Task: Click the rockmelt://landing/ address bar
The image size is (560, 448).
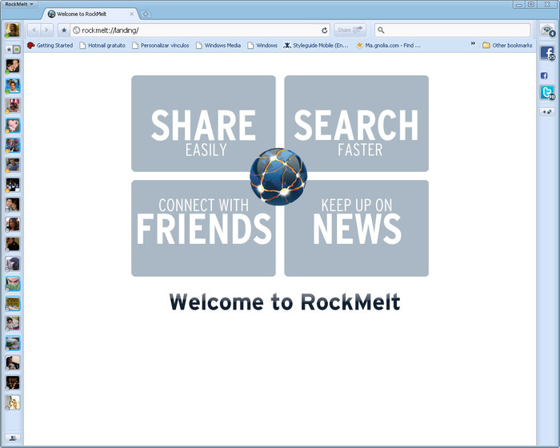Action: pyautogui.click(x=199, y=30)
